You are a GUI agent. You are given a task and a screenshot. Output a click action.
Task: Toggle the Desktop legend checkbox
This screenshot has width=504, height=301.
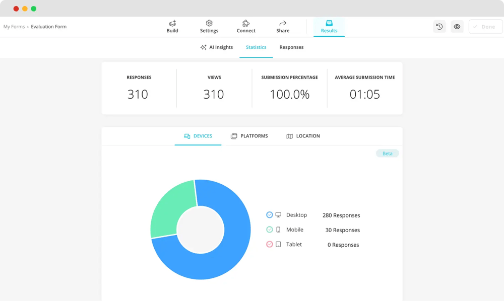270,215
